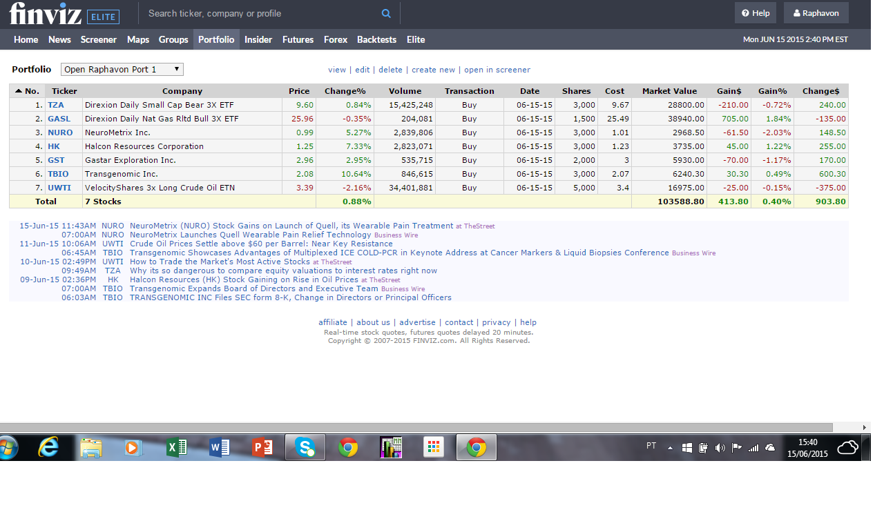Open PowerPoint from the taskbar

pos(262,448)
